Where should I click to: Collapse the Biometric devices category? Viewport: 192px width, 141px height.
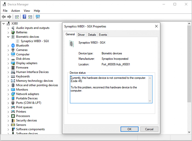pos(8,37)
